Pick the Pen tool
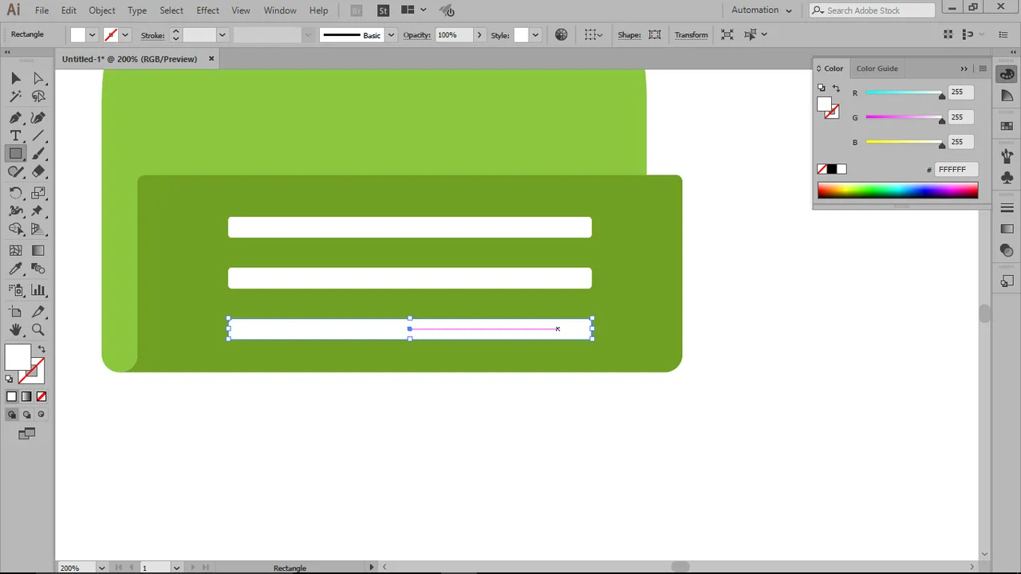 (x=15, y=117)
